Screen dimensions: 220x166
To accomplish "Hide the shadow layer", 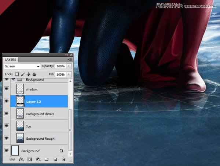I will [x=6, y=89].
